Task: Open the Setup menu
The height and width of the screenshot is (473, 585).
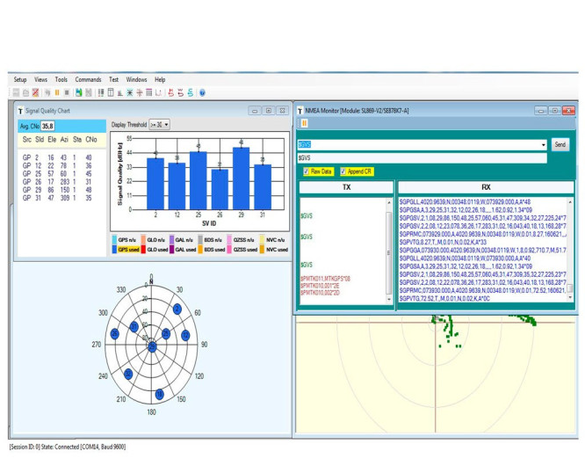Action: 20,80
